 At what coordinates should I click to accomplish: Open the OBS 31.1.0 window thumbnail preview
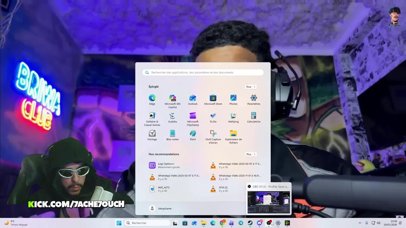[269, 202]
